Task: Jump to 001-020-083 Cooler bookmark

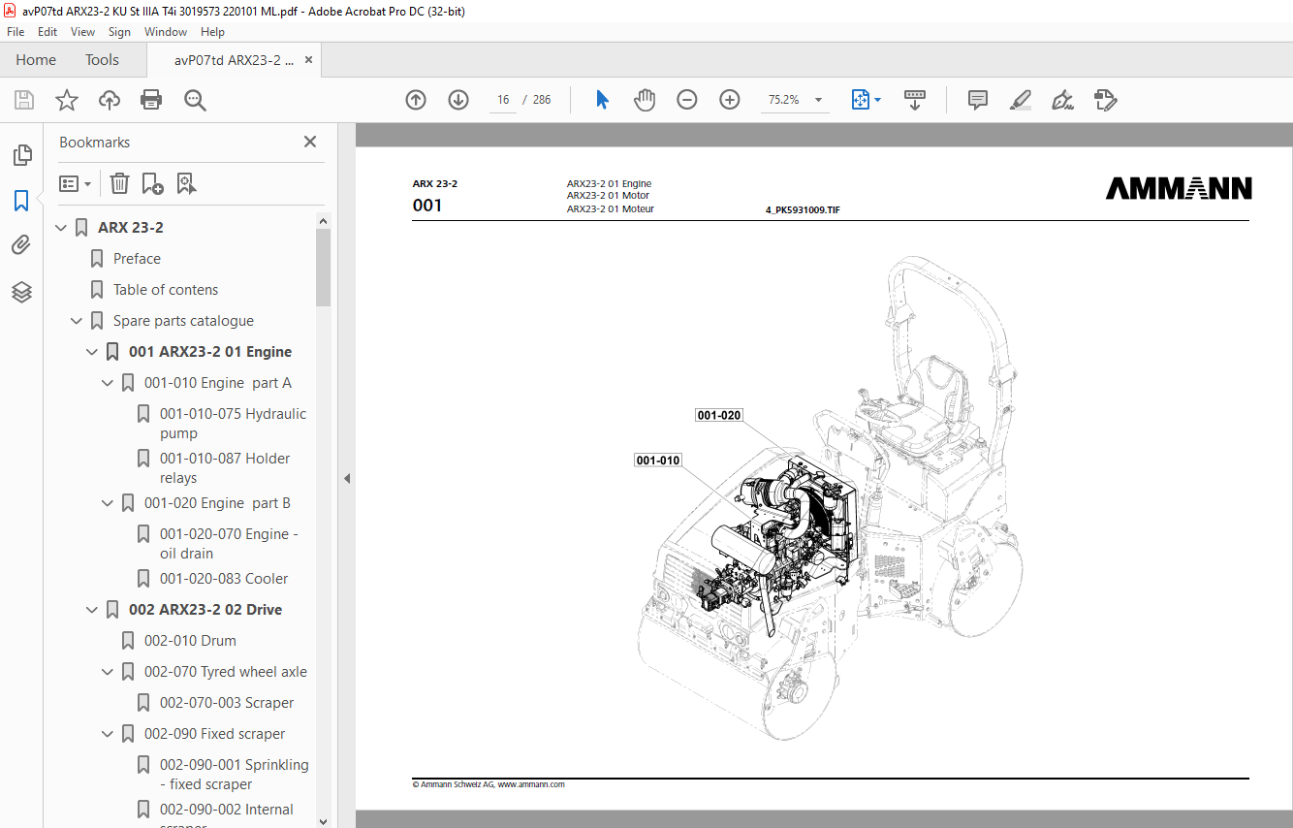Action: [x=224, y=579]
